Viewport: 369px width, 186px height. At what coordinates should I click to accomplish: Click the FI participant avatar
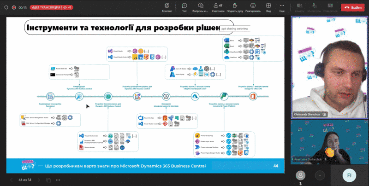(349, 175)
